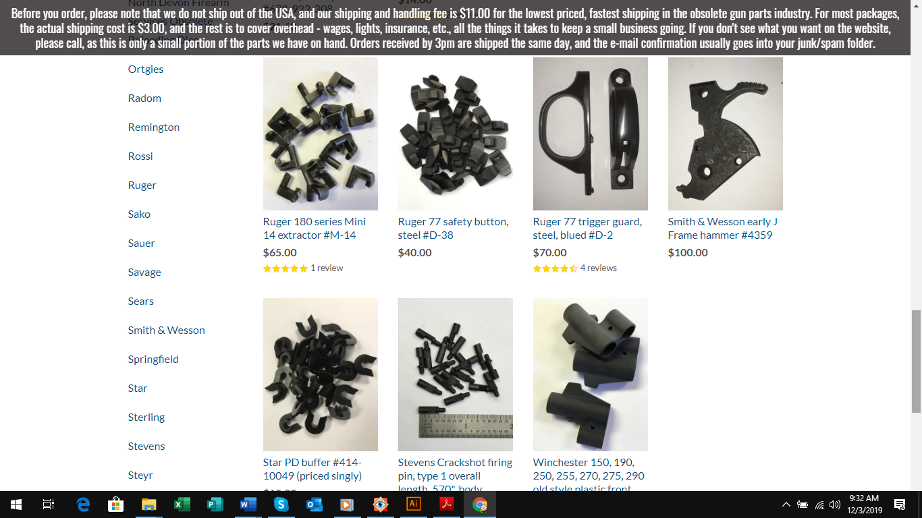Select the Smith & Wesson category
922x518 pixels.
click(166, 330)
